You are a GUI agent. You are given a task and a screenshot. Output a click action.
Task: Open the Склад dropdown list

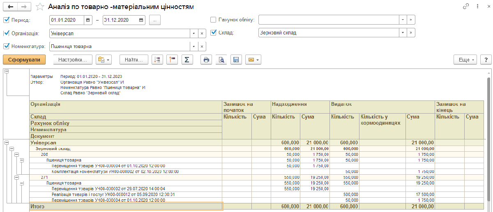pos(403,33)
